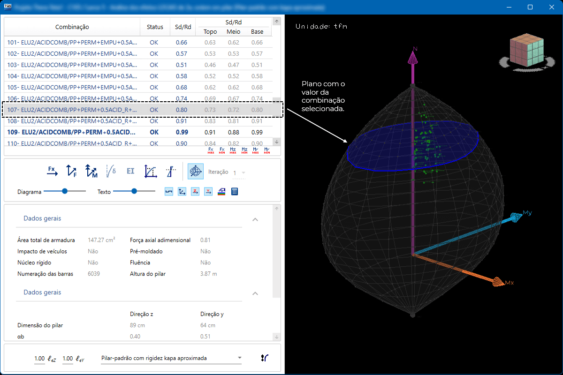This screenshot has width=563, height=375.
Task: Click the Fx axial force diagram icon
Action: click(52, 171)
